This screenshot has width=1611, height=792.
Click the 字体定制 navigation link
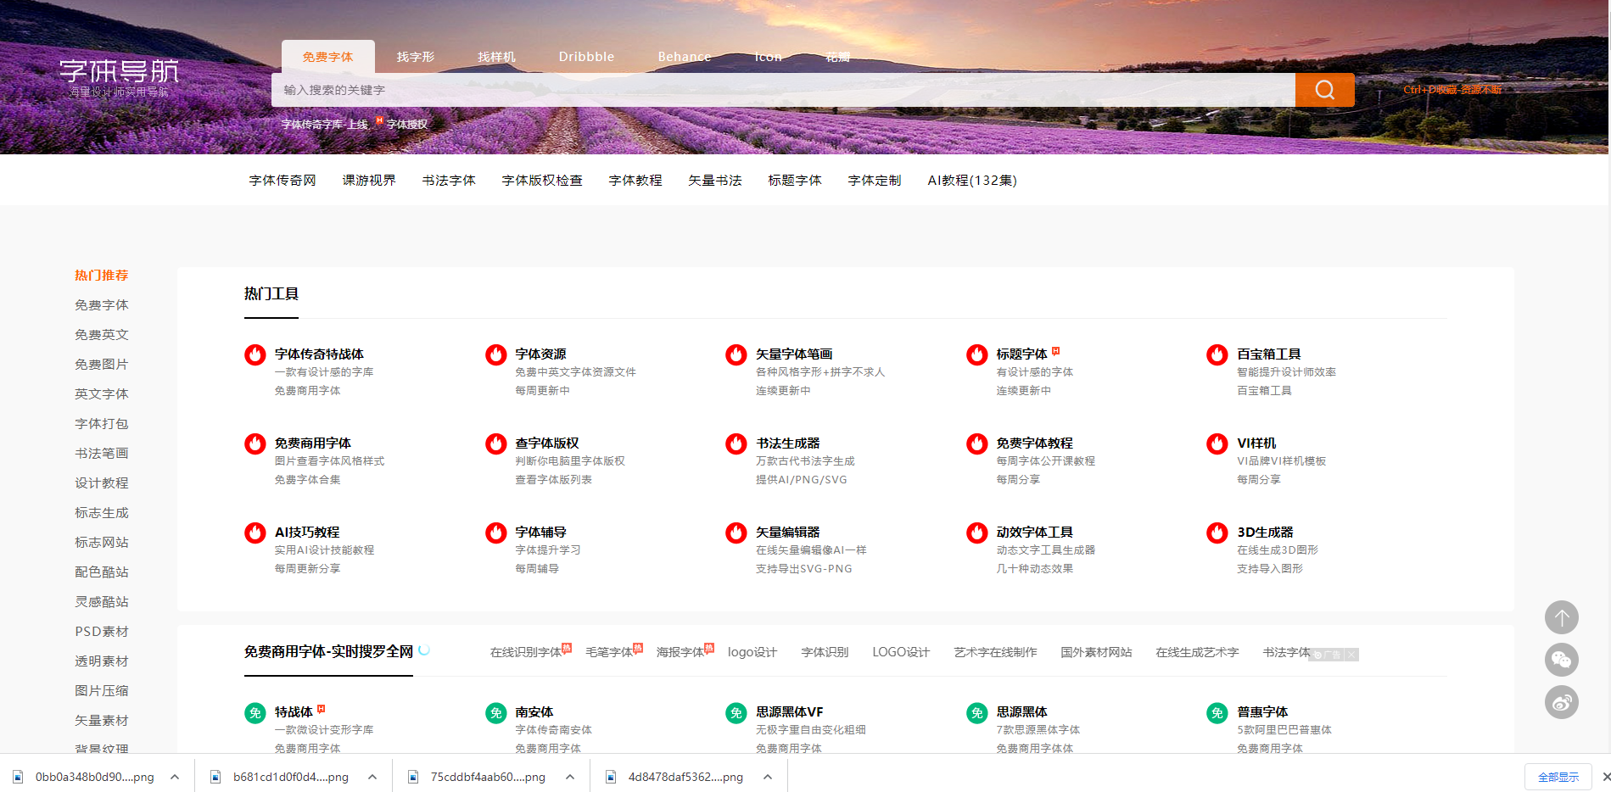click(875, 181)
